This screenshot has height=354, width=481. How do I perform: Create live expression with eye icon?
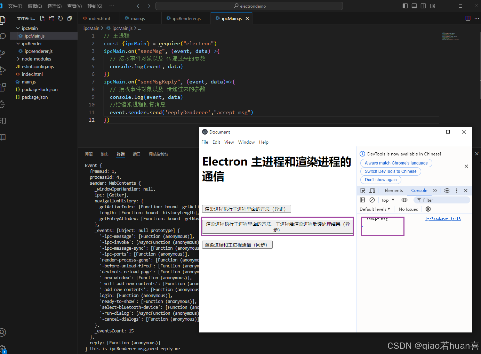pos(404,200)
